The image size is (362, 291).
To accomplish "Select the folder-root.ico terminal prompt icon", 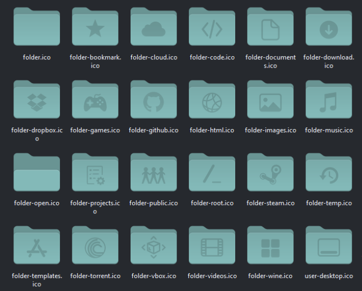I will click(x=212, y=174).
